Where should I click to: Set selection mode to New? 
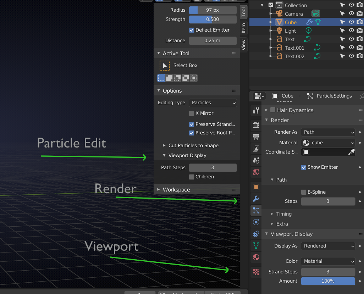click(x=161, y=78)
